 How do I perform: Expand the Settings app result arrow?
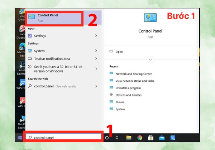pos(96,36)
